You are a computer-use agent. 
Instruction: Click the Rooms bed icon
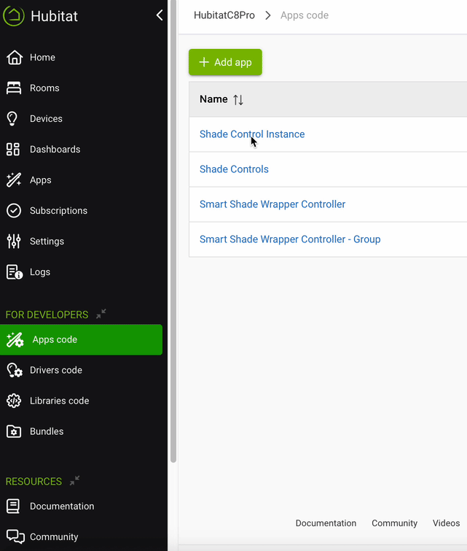click(x=14, y=88)
